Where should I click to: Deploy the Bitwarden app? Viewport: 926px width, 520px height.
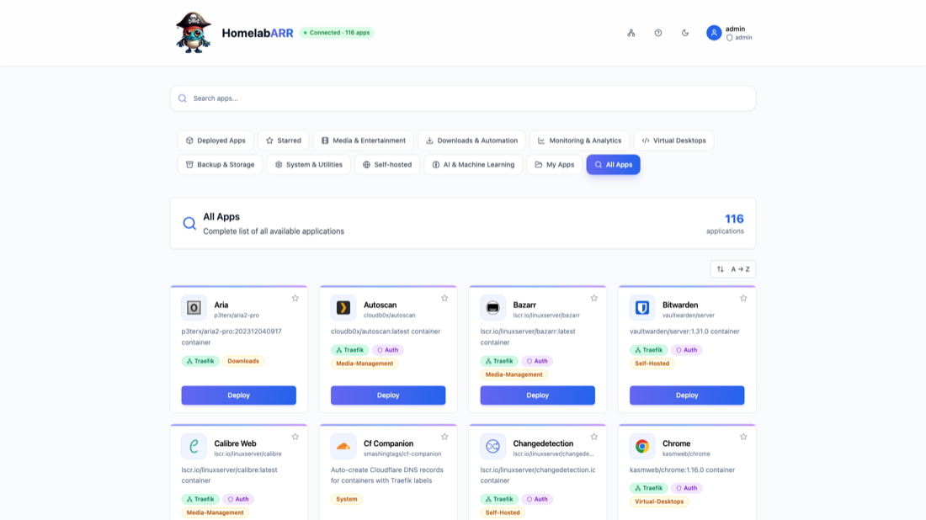[x=687, y=395]
